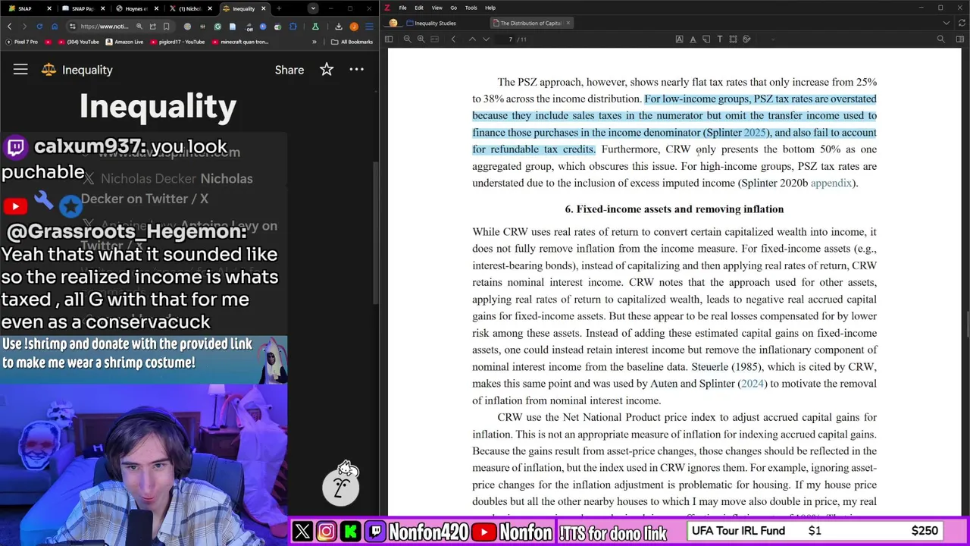Jump to previous page in Zotero reader
The height and width of the screenshot is (546, 970).
[x=472, y=39]
